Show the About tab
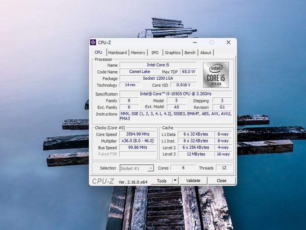 (205, 53)
